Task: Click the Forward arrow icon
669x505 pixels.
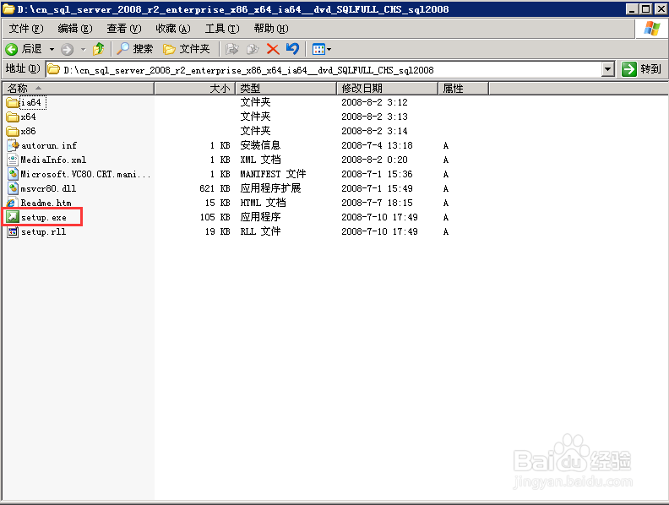Action: (67, 50)
